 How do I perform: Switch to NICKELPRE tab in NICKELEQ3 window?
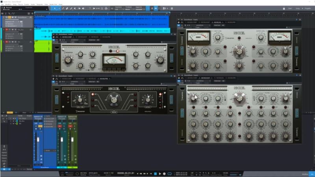231,22
